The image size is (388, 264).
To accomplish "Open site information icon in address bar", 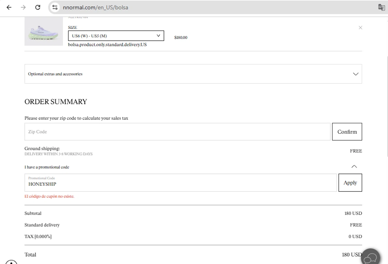I will (55, 7).
